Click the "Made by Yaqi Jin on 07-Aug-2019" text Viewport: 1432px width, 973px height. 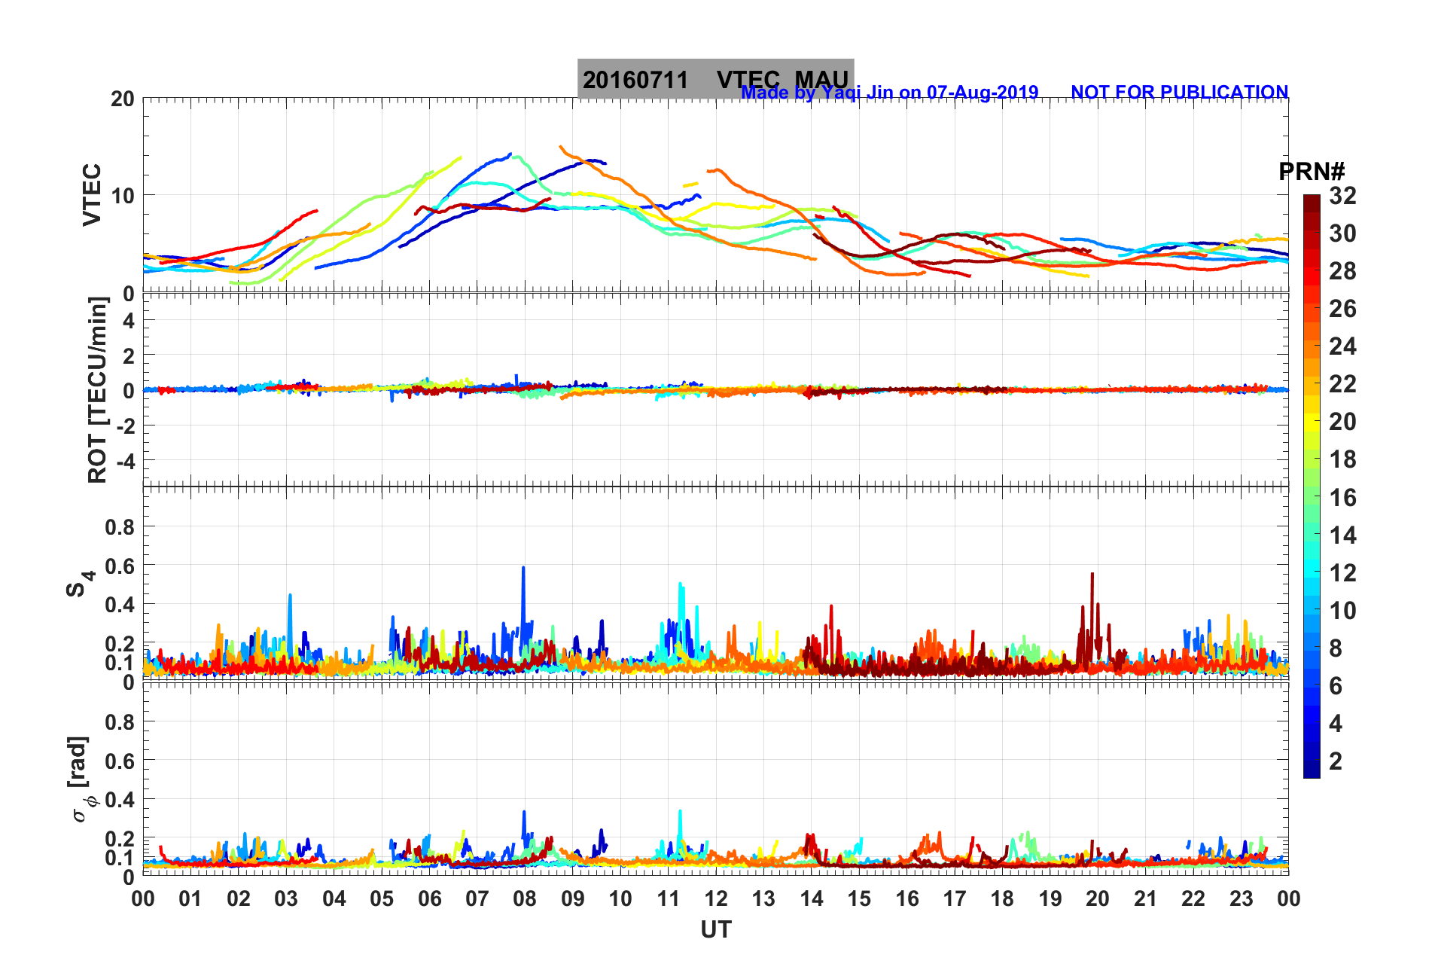pos(889,92)
